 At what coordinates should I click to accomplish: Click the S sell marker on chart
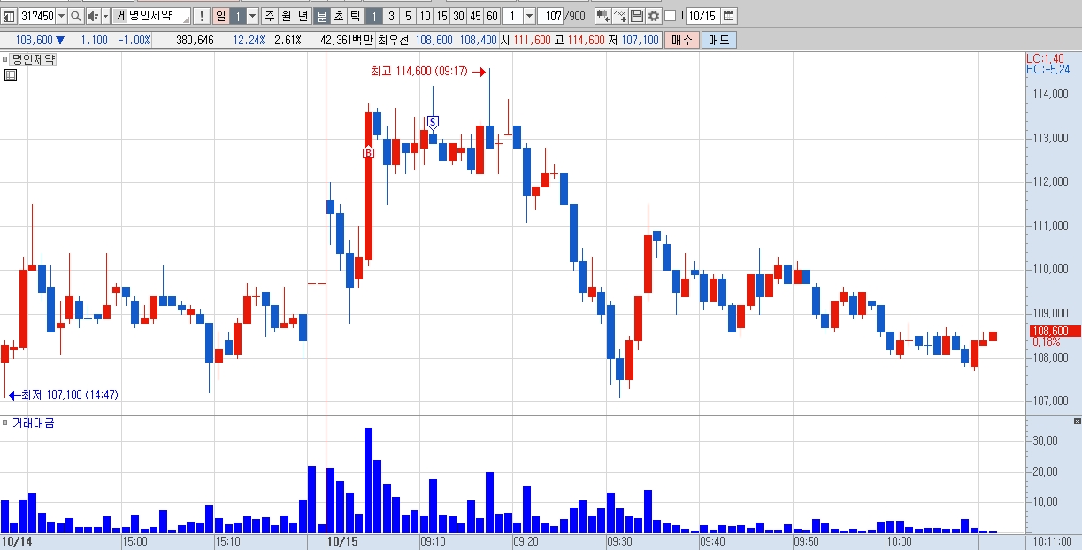(434, 122)
